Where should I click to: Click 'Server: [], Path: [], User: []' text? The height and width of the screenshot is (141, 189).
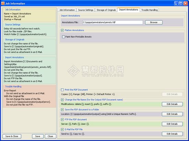coord(75,124)
